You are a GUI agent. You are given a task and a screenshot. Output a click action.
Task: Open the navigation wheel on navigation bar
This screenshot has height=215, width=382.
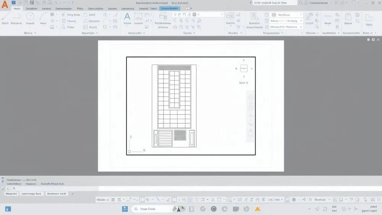251,97
